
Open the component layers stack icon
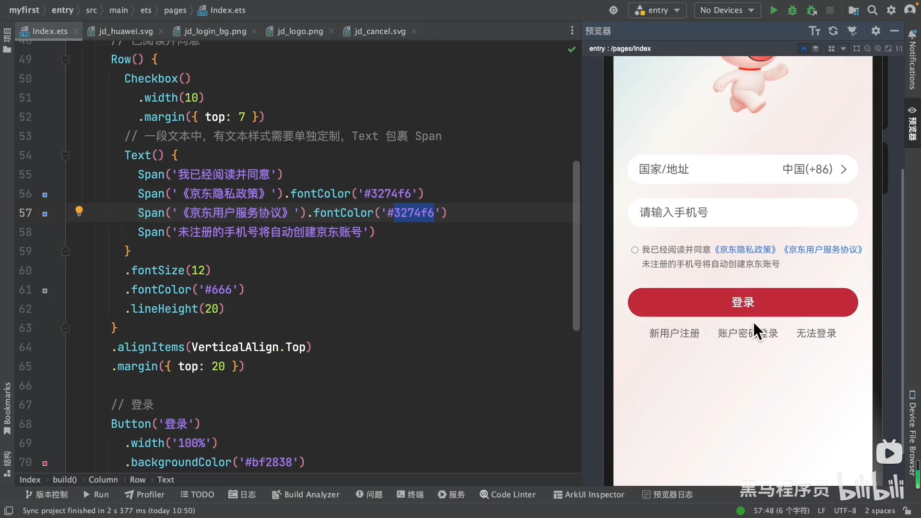[x=815, y=48]
